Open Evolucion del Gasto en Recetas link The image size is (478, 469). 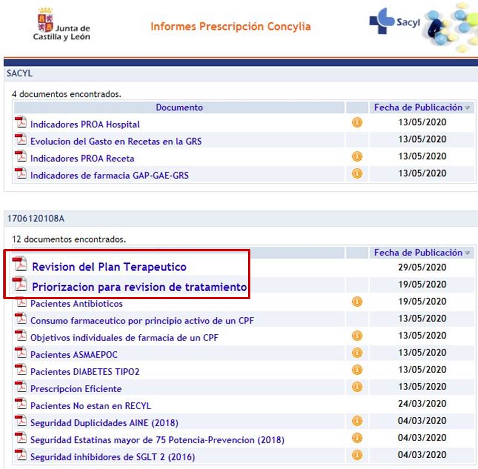pos(116,141)
